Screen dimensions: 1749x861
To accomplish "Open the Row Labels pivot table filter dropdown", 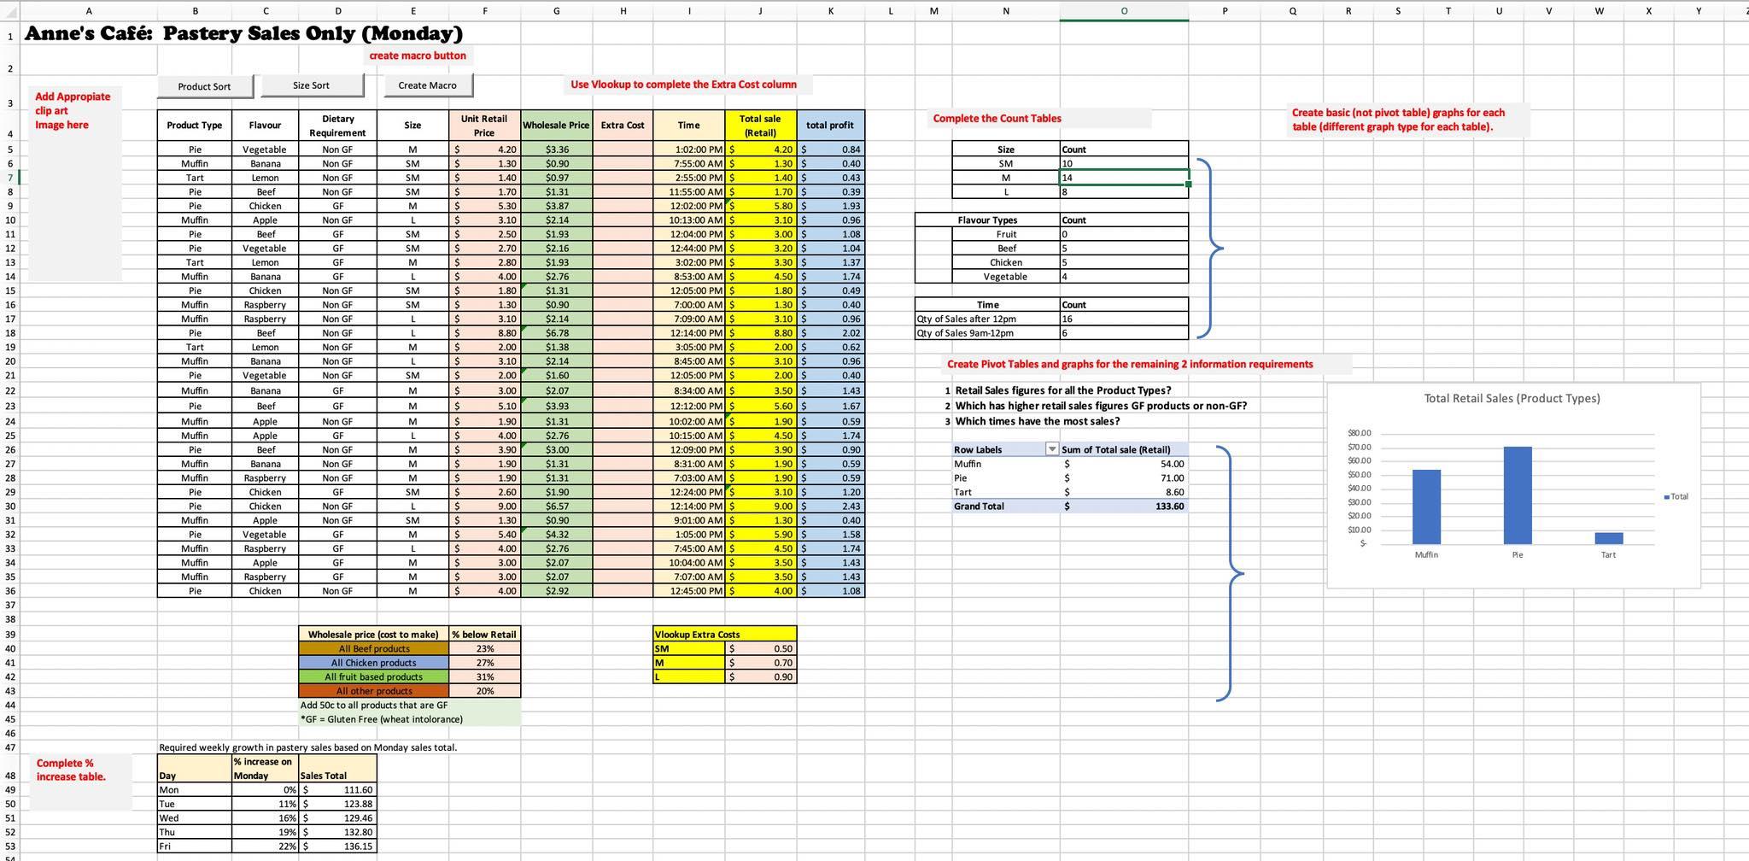I will (x=1052, y=448).
